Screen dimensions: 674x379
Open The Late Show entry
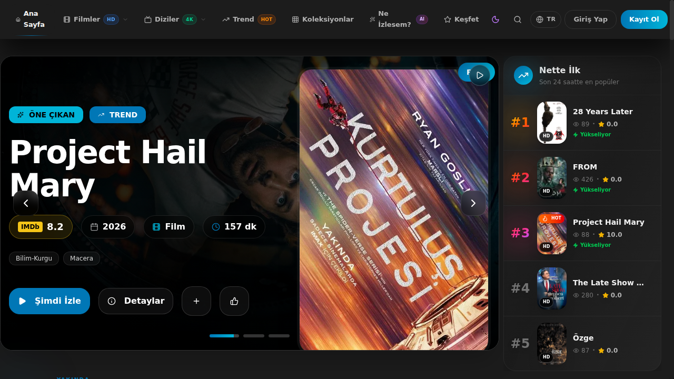click(608, 283)
